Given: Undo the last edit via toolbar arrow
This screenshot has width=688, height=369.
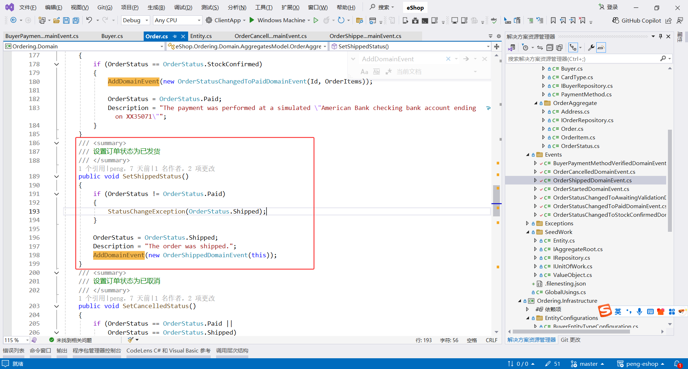Looking at the screenshot, I should [89, 20].
